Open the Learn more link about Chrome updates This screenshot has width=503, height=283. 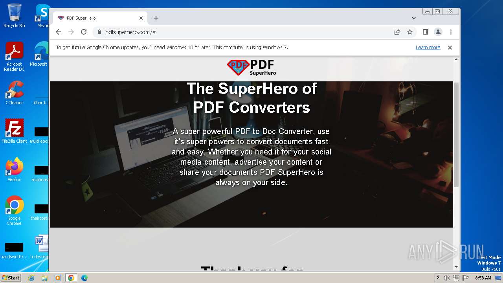pyautogui.click(x=428, y=48)
